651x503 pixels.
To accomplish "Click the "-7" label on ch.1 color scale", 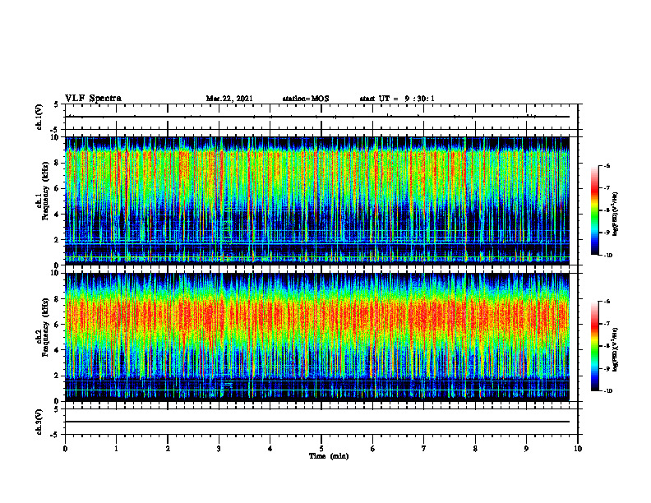I will (x=607, y=188).
